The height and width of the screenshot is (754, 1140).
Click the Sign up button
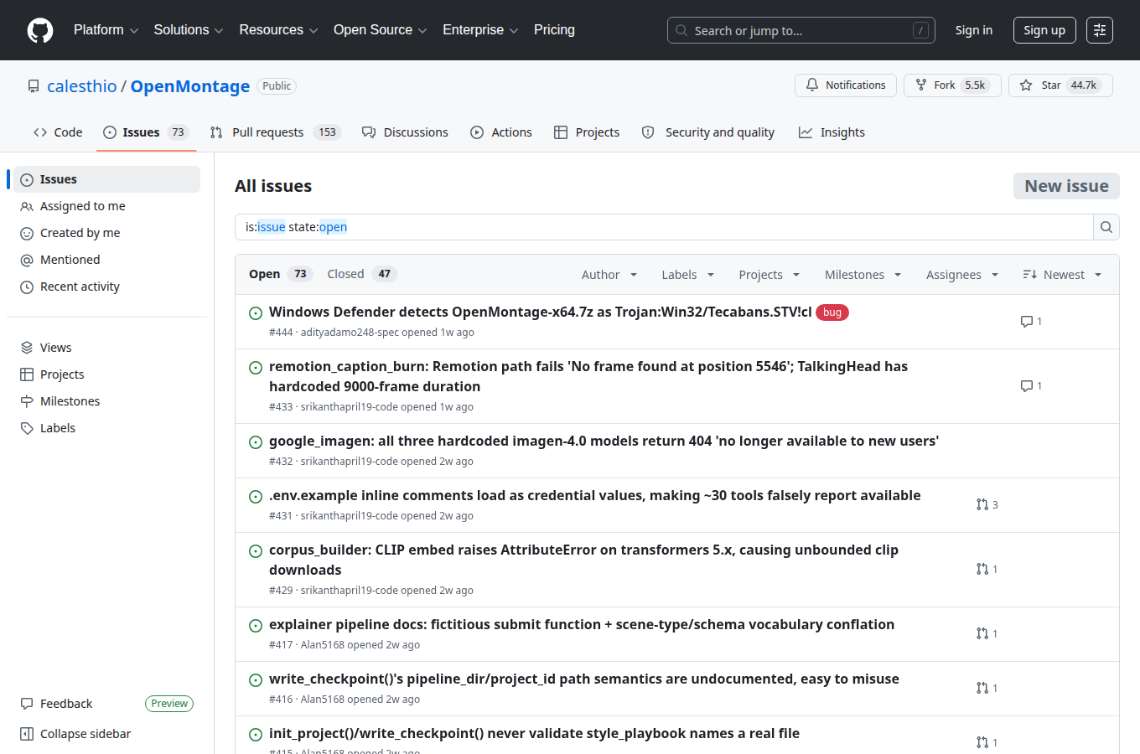click(x=1044, y=30)
